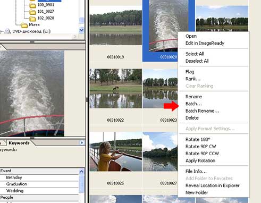The width and height of the screenshot is (261, 203).
Task: Select thumbnail 08310019
Action: tap(116, 26)
